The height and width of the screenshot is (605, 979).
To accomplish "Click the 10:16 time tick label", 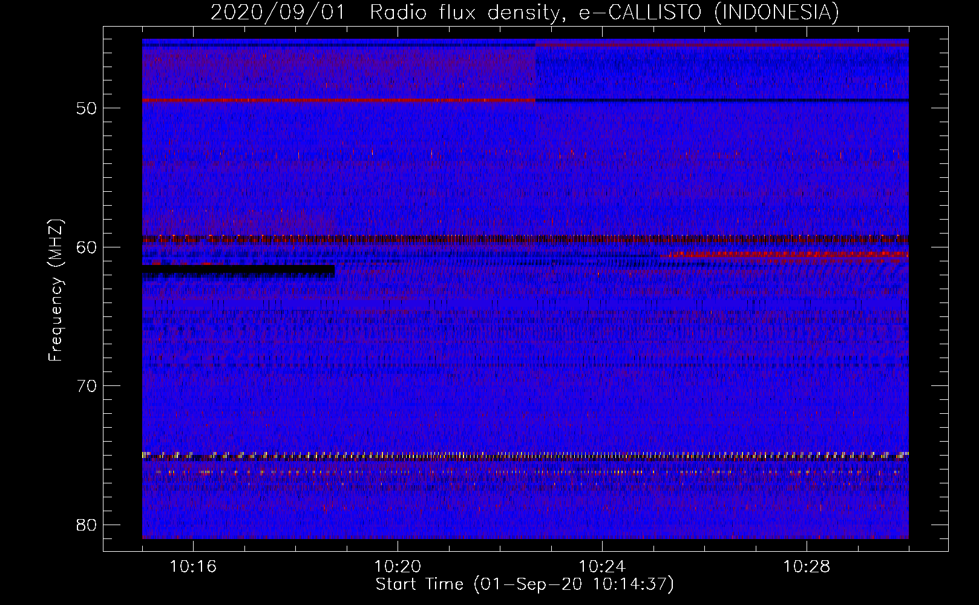I will [x=193, y=567].
